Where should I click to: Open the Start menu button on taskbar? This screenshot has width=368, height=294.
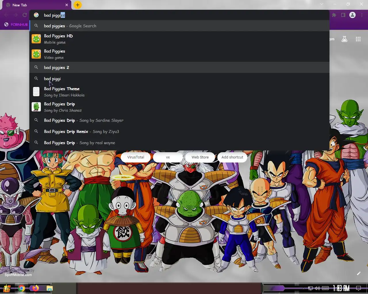click(x=7, y=288)
